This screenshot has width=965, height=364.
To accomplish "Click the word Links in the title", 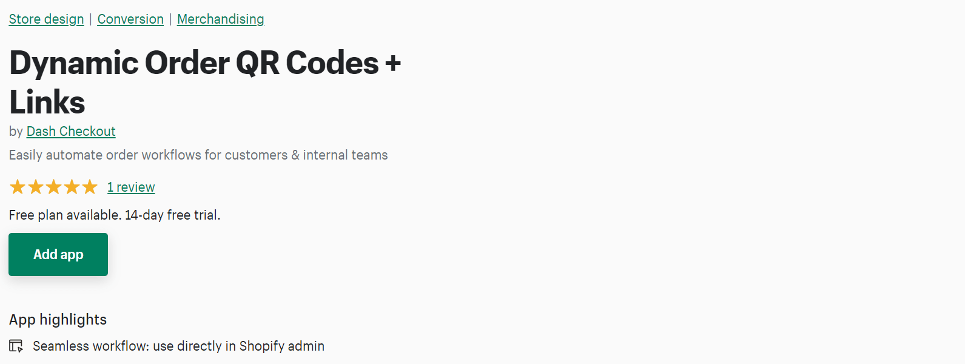I will pyautogui.click(x=47, y=102).
